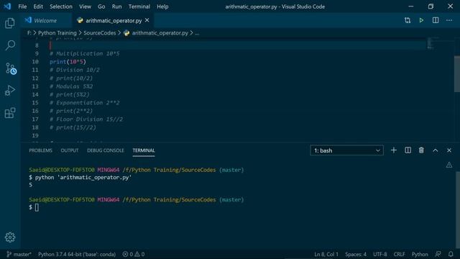Image resolution: width=460 pixels, height=259 pixels.
Task: Click the Open Changes compare icon
Action: (x=408, y=20)
